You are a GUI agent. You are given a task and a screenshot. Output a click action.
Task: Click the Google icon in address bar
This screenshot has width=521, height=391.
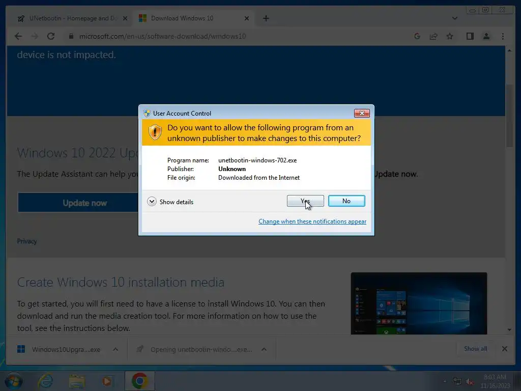pos(417,36)
